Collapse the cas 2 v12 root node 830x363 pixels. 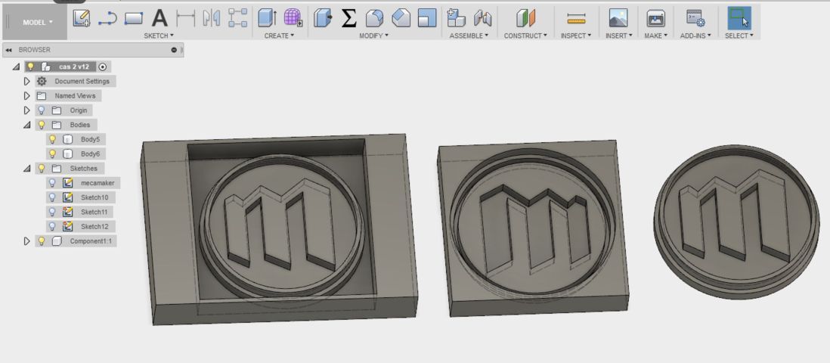click(x=16, y=67)
